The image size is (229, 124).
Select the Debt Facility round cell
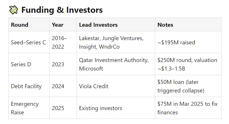click(26, 86)
